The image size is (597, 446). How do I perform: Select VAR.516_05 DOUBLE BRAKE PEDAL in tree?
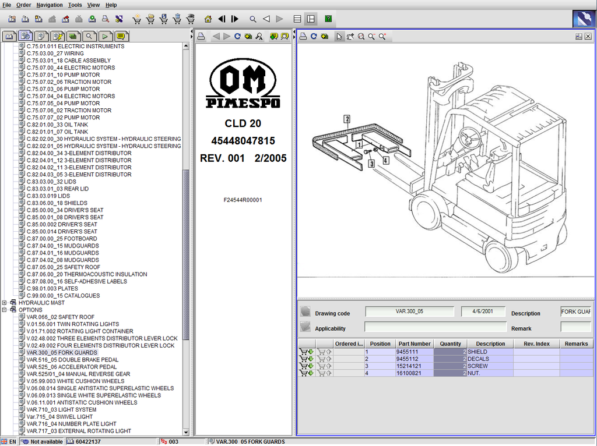72,360
